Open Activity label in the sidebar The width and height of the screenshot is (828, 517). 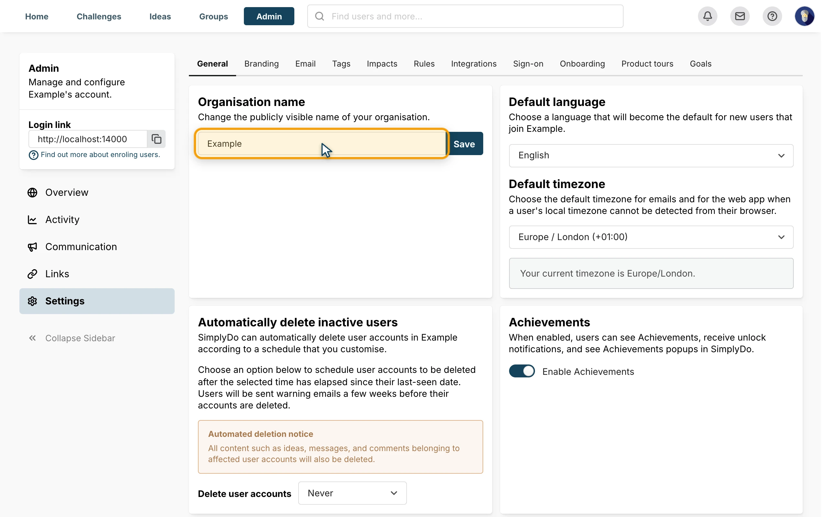[x=62, y=219]
